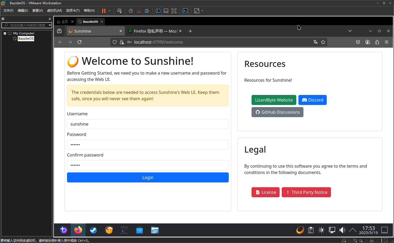This screenshot has height=243, width=394.
Task: Open the volume tray icon
Action: [342, 230]
